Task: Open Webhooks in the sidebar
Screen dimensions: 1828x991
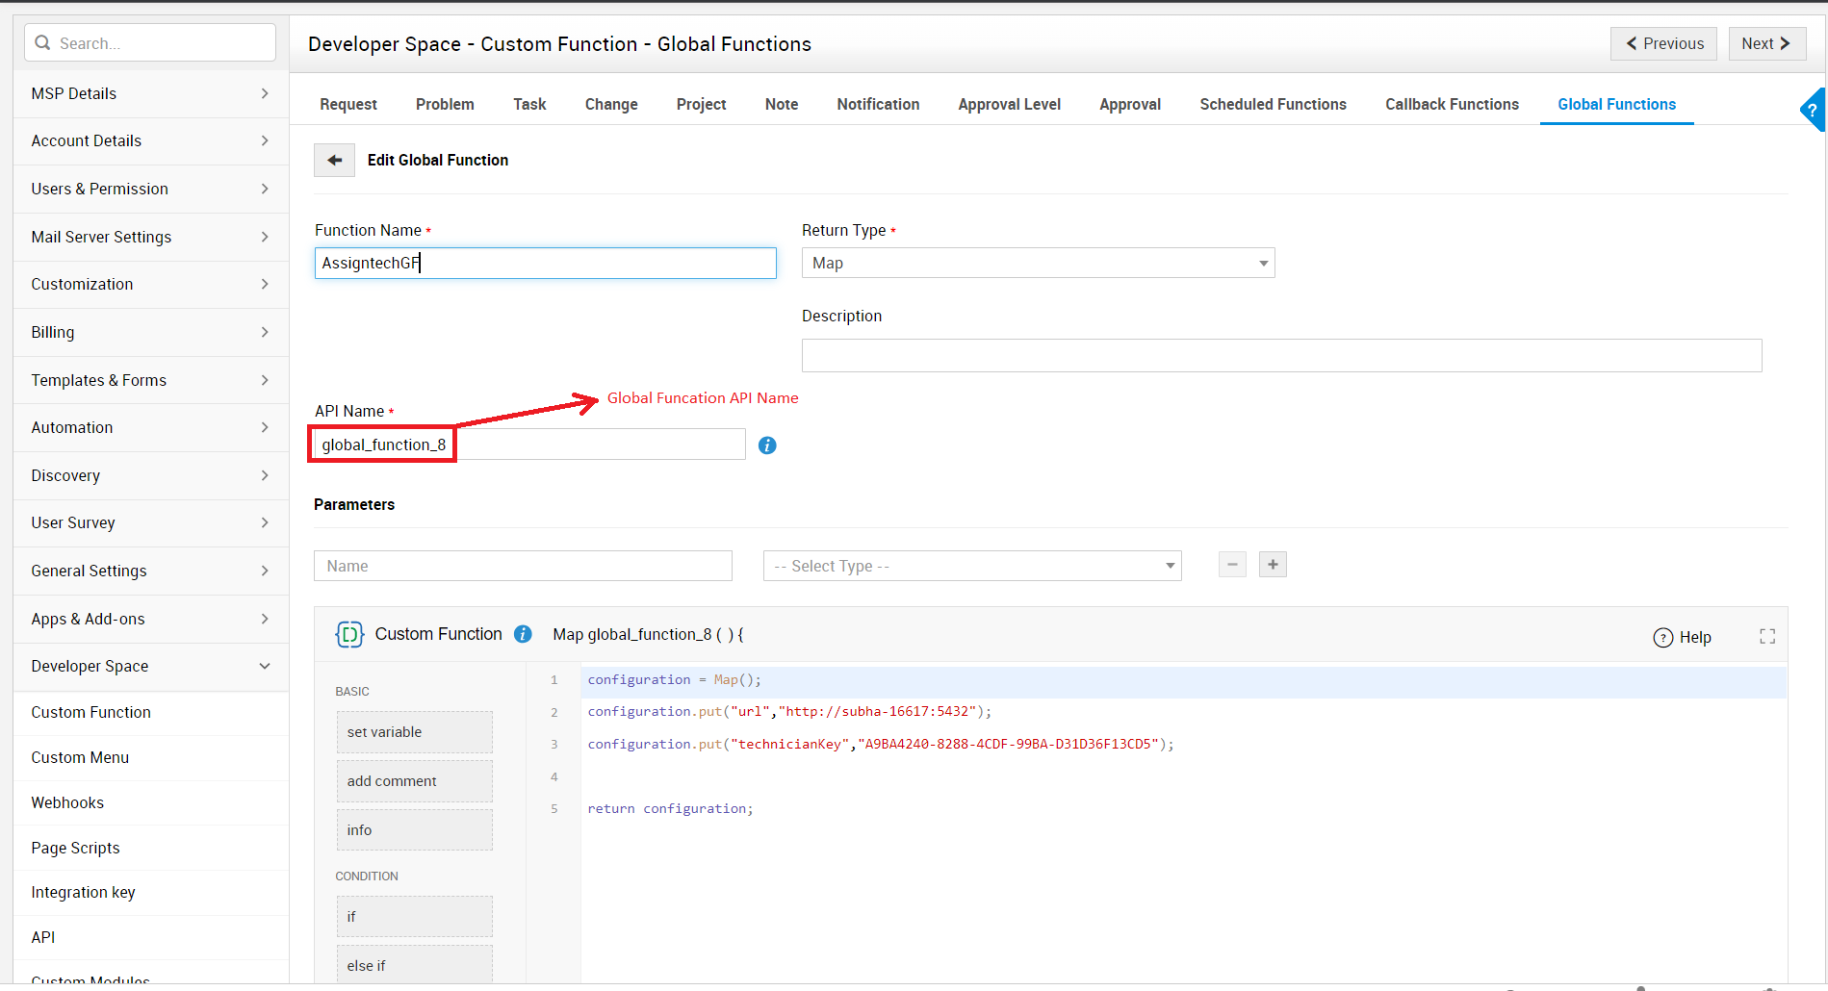Action: 67,802
